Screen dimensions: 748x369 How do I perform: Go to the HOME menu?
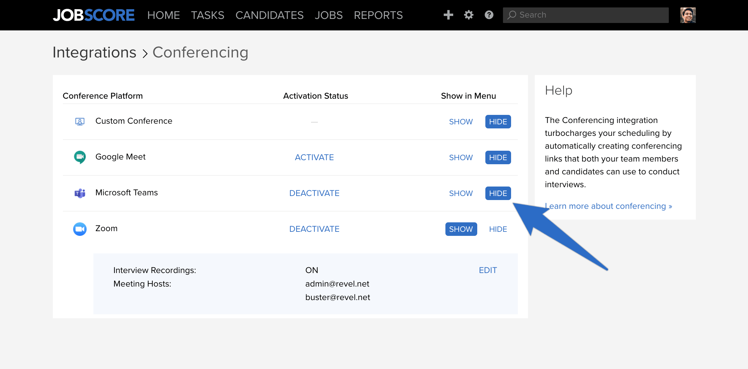coord(163,15)
